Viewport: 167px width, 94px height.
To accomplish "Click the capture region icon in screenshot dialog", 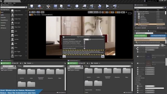I will 64,56.
